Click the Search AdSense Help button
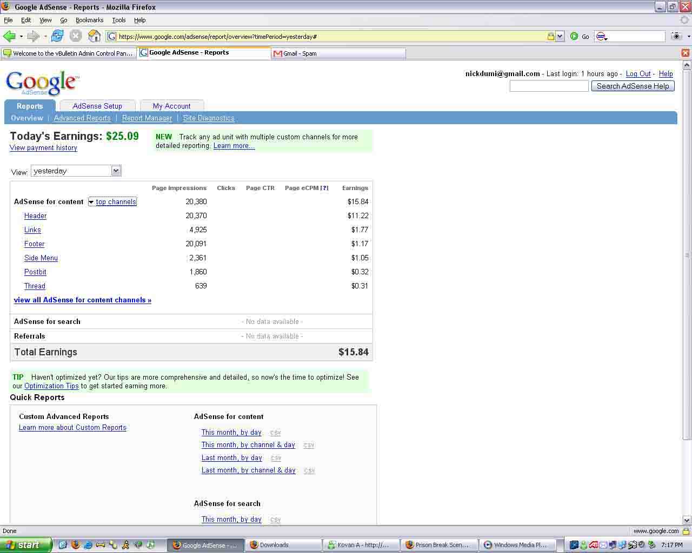692x553 pixels. [633, 86]
